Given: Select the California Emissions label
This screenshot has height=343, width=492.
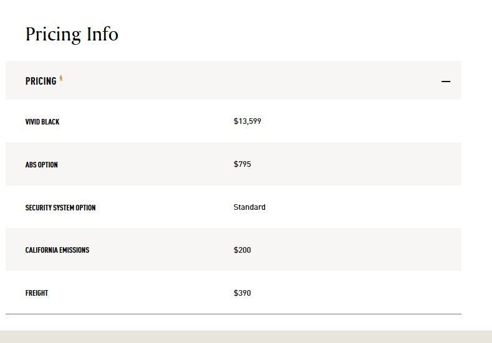Looking at the screenshot, I should click(57, 250).
